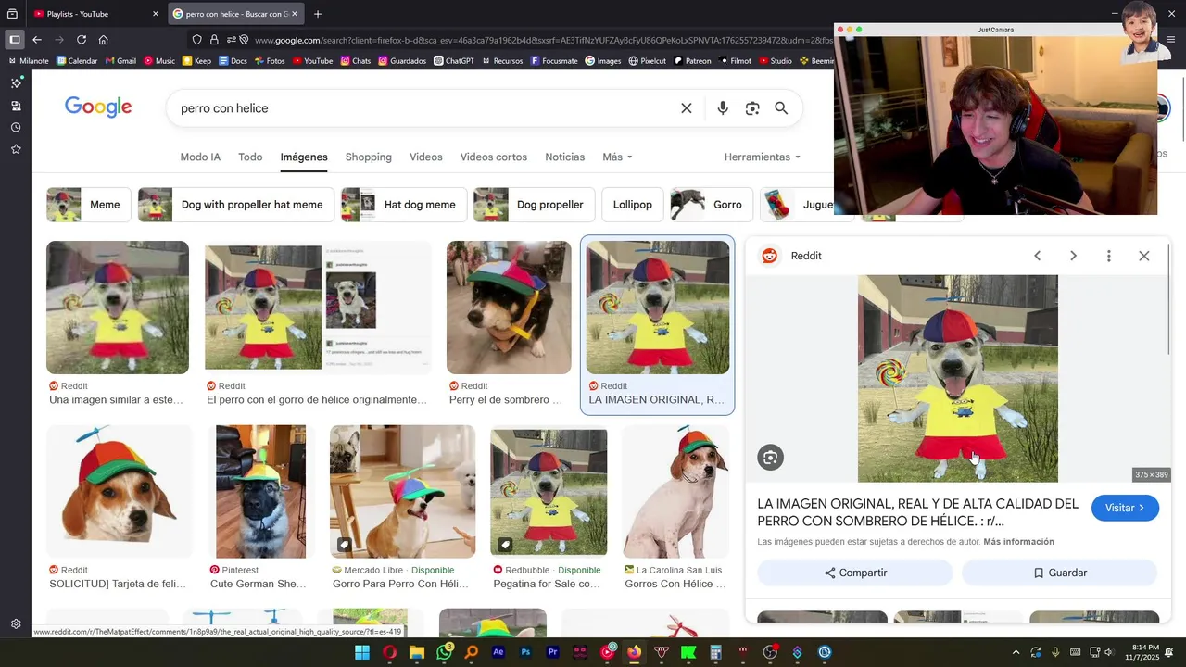Select the Imágenes tab

point(304,157)
